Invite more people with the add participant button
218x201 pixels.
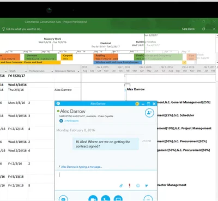coord(149,113)
